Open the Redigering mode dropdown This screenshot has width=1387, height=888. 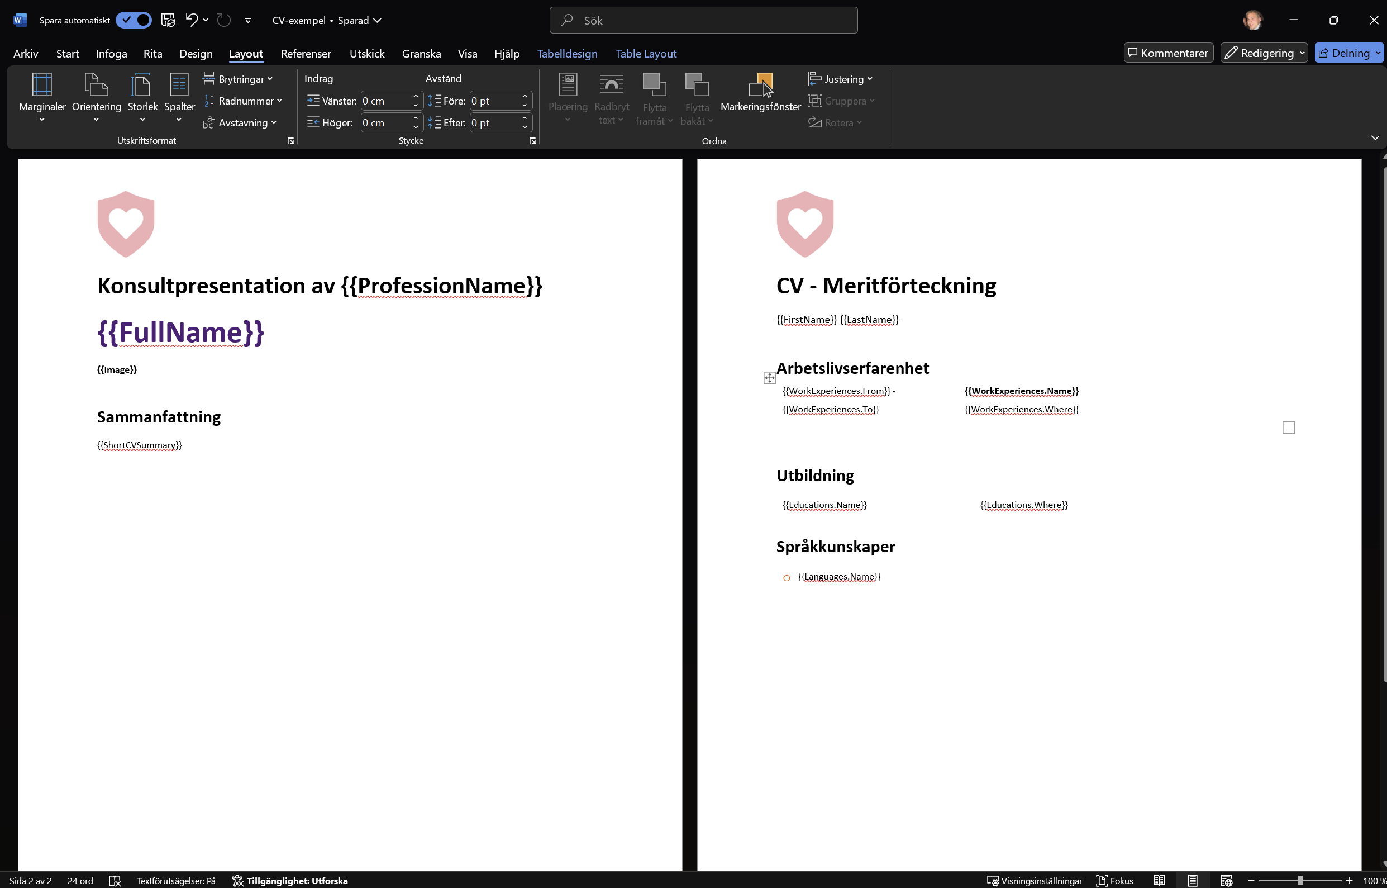coord(1264,53)
